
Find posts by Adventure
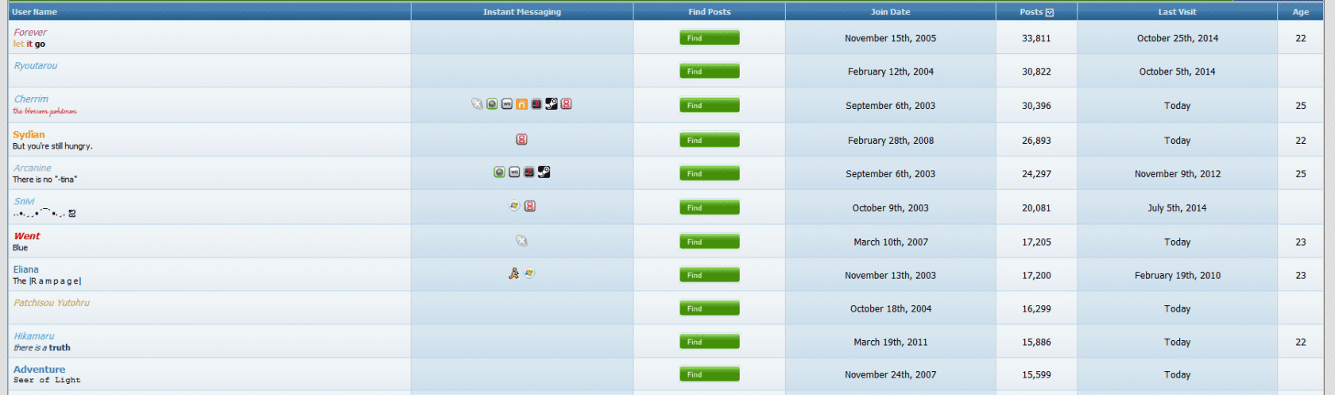tap(710, 375)
